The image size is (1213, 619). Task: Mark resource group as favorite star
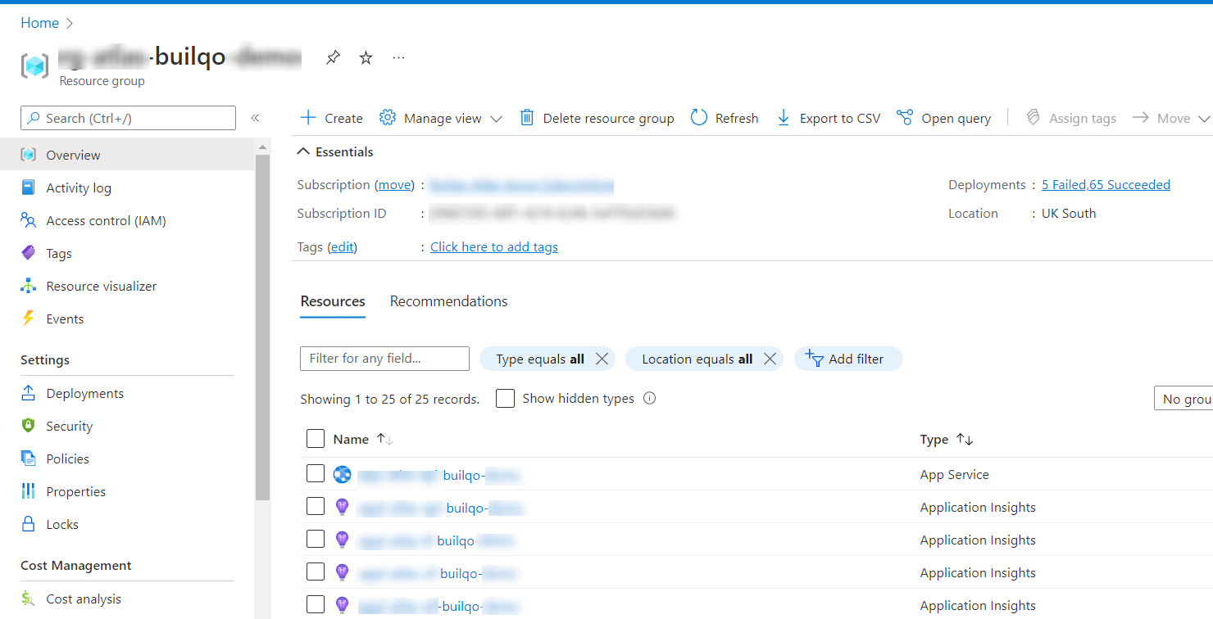(366, 58)
